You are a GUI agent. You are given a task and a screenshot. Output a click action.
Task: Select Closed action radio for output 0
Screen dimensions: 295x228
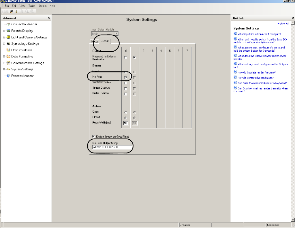[x=126, y=118]
